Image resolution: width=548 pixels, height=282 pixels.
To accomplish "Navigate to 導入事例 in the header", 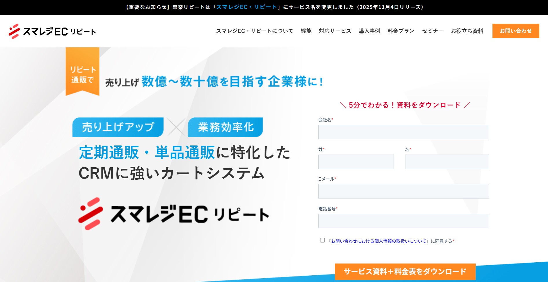I will click(370, 31).
